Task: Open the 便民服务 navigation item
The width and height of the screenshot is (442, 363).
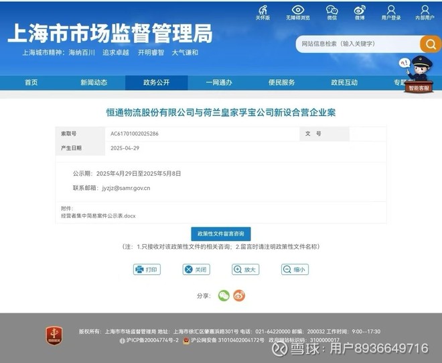Action: (281, 83)
